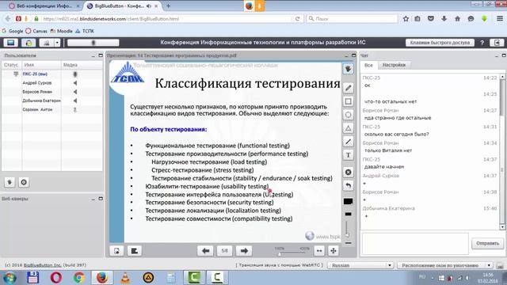
Task: Fit the slide to page
Action: tap(334, 251)
